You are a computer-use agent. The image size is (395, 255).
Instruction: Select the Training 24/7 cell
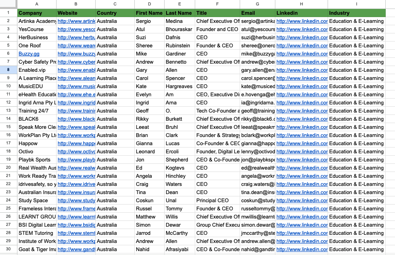click(x=37, y=111)
